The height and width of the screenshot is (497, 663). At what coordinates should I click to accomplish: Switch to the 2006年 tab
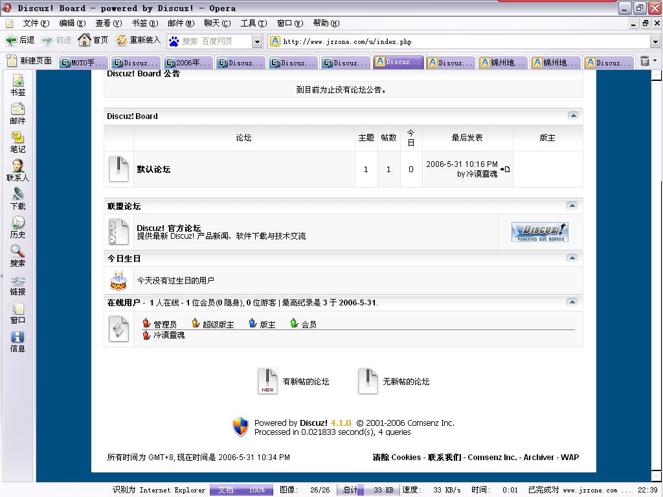(x=188, y=63)
